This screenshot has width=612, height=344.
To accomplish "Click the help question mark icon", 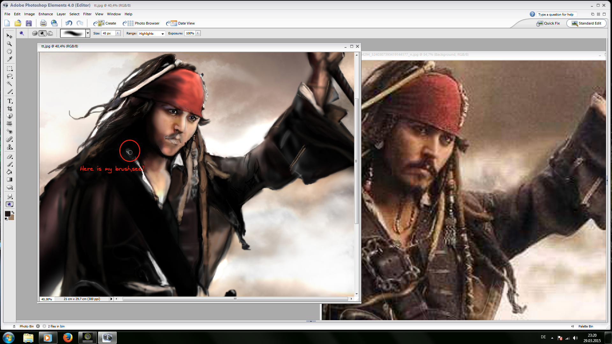I will [x=532, y=14].
